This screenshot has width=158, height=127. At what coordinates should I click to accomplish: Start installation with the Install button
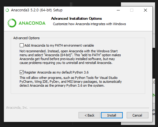(112, 115)
